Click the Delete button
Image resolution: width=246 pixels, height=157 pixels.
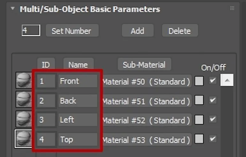point(180,31)
